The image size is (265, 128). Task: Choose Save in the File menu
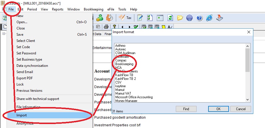[x=49, y=35]
